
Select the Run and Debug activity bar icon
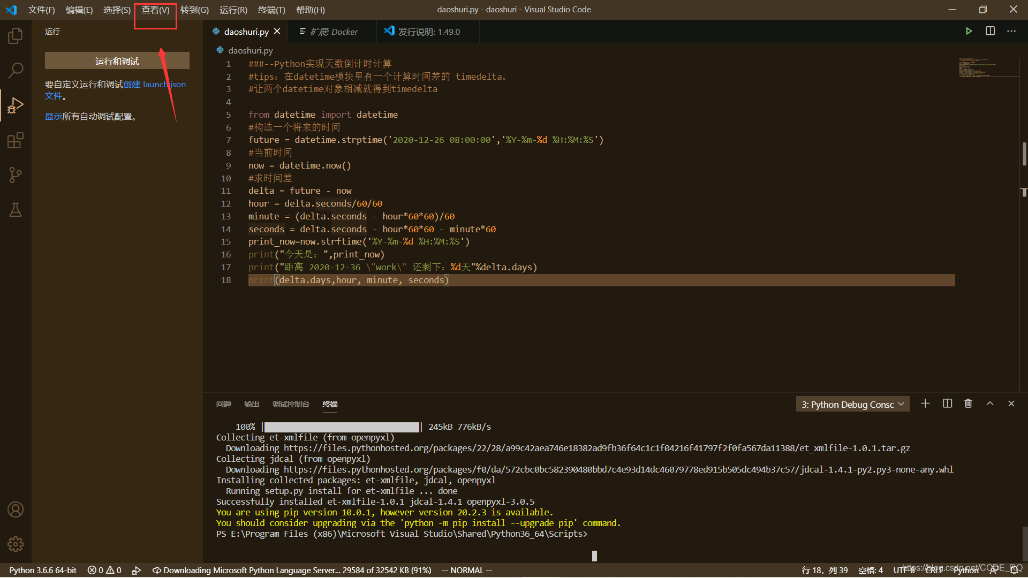click(x=16, y=105)
